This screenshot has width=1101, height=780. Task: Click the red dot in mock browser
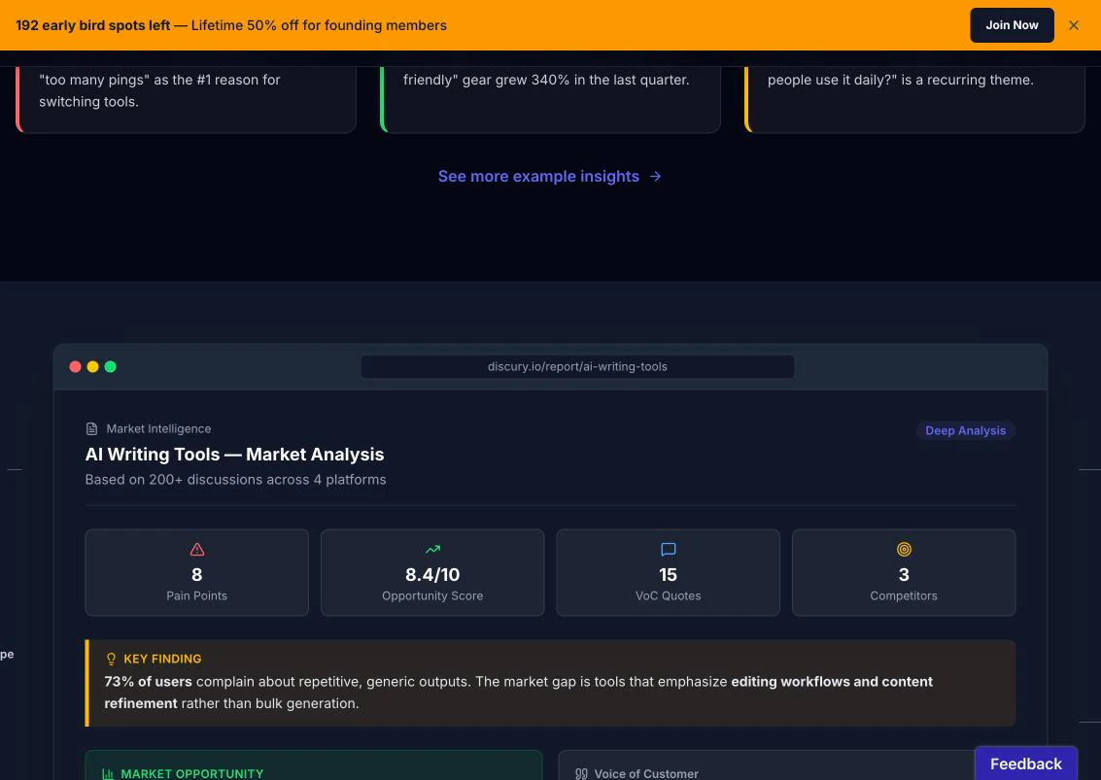75,366
